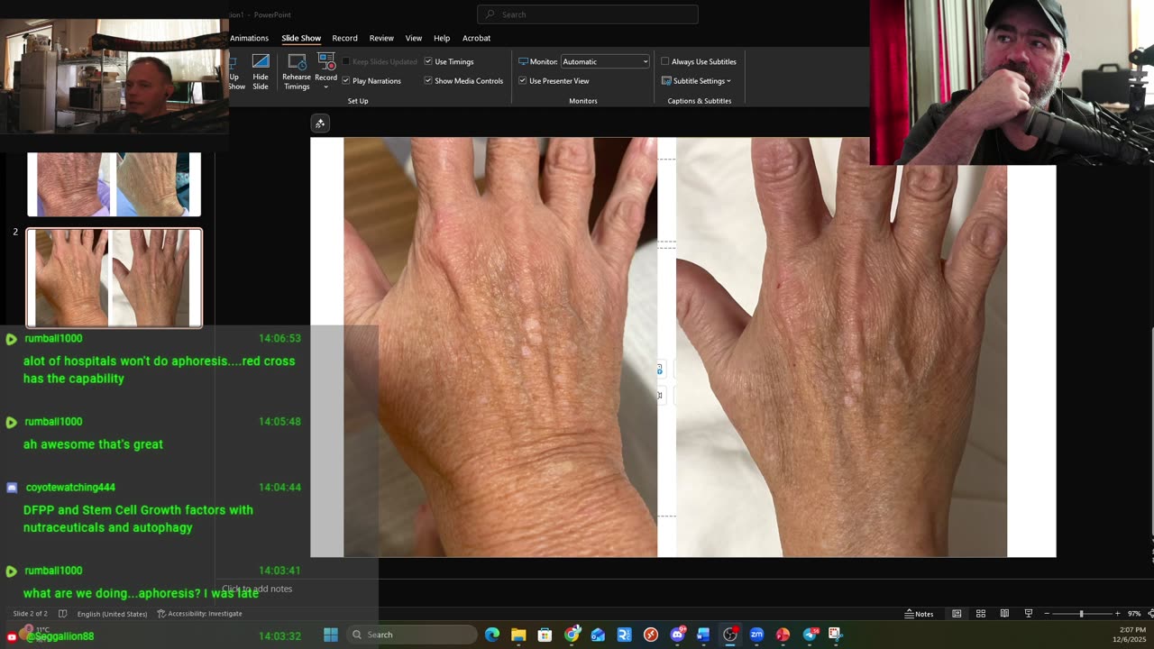Open File Explorer from the taskbar
Viewport: 1154px width, 649px height.
coord(518,635)
